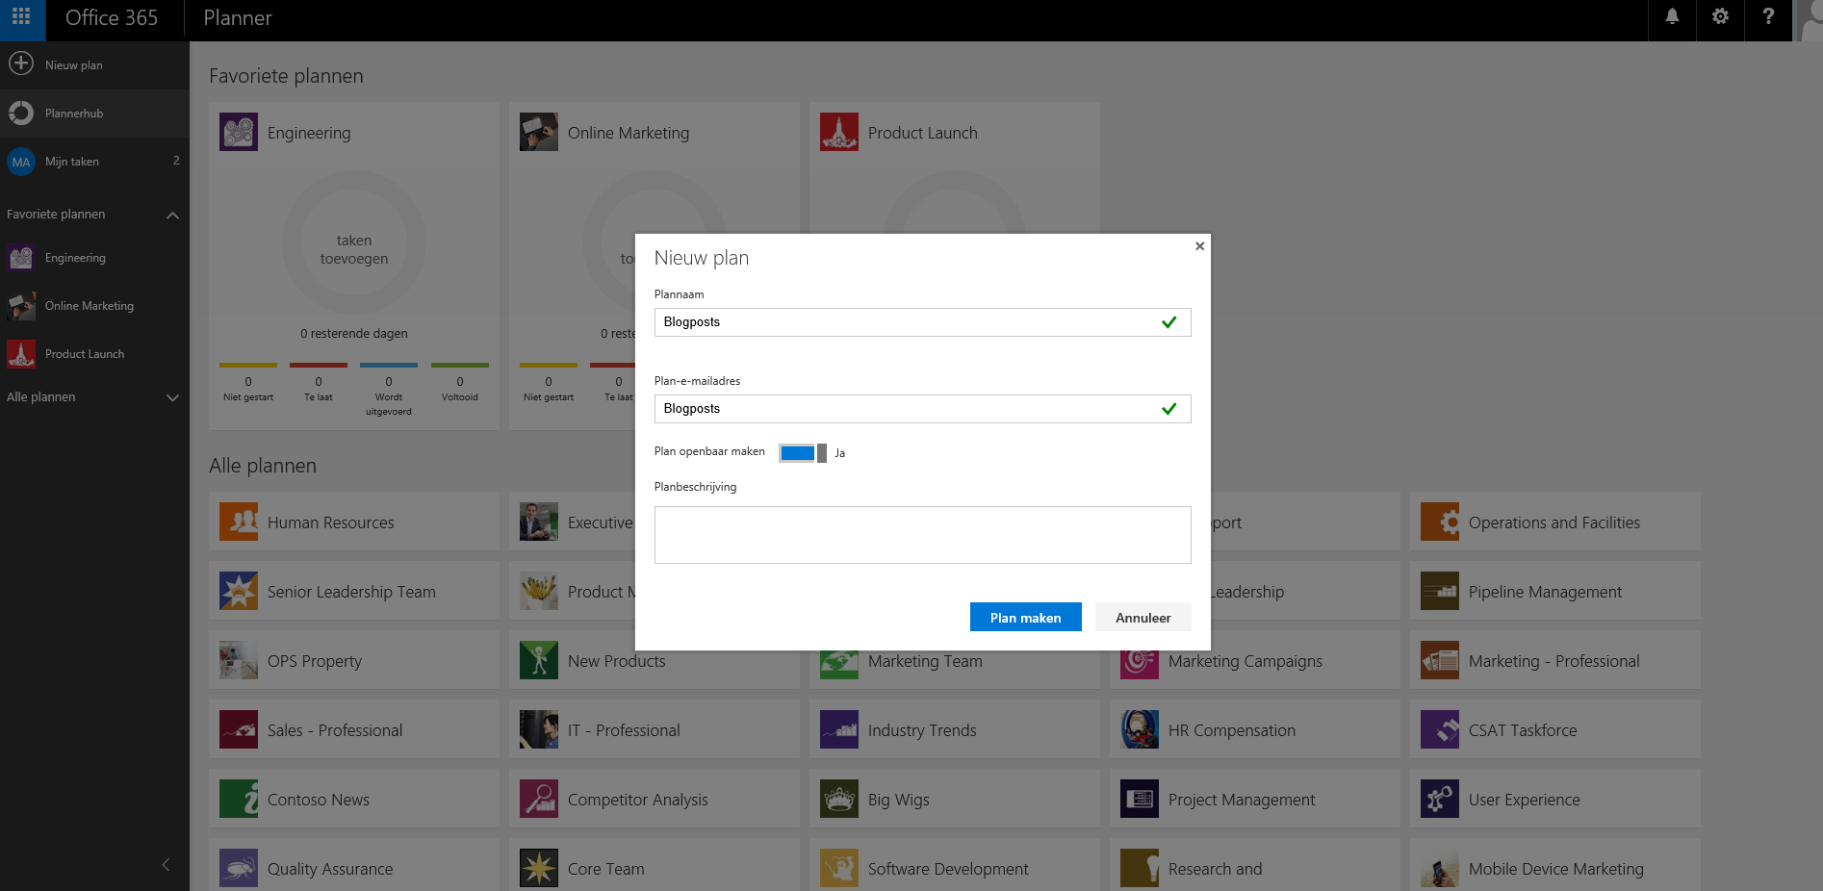
Task: Click Engineering Te laat red status bar
Action: pos(319,365)
